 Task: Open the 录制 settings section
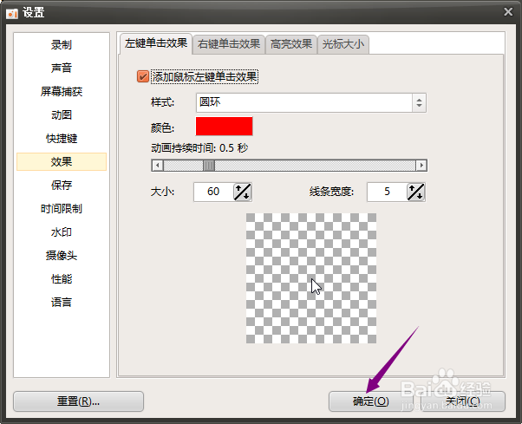click(62, 44)
